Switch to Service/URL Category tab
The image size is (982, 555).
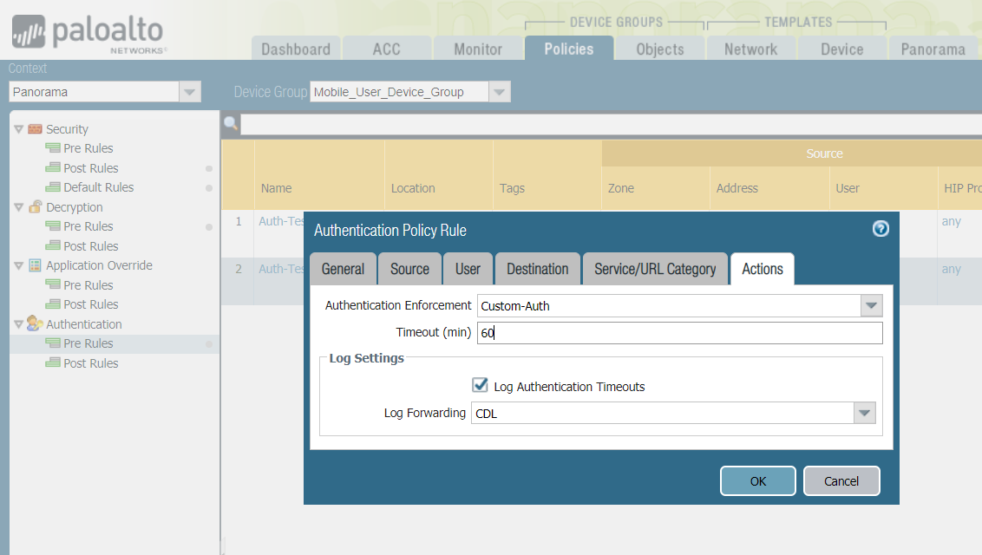point(655,269)
